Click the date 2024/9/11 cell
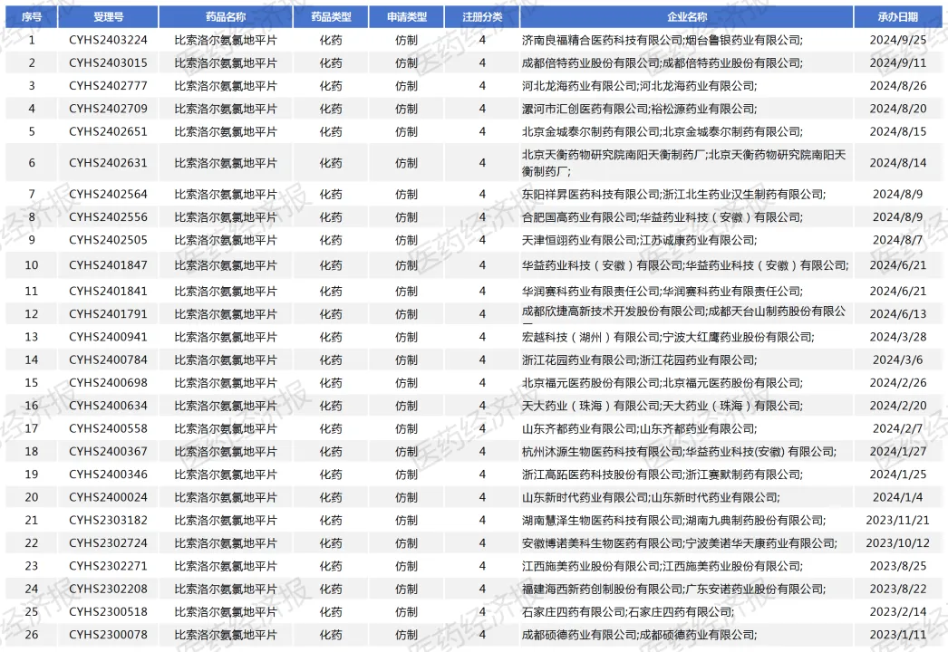The image size is (948, 652). point(897,62)
